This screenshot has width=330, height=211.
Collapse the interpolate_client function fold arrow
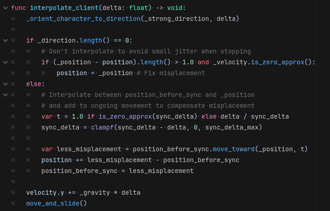pyautogui.click(x=5, y=8)
